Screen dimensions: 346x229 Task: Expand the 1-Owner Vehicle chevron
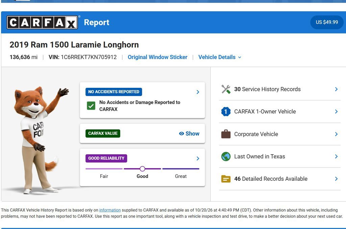pyautogui.click(x=336, y=112)
